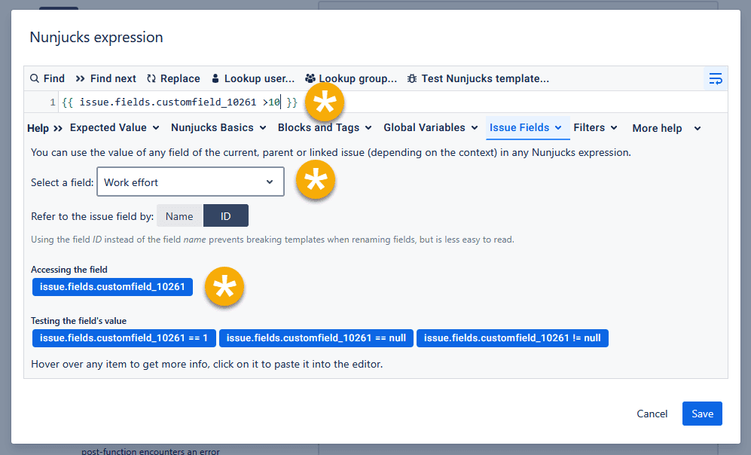The width and height of the screenshot is (751, 455).
Task: Open Lookup user... dialog label
Action: tap(260, 78)
